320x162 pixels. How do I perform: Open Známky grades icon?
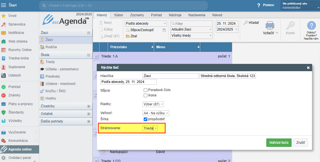click(x=3, y=95)
